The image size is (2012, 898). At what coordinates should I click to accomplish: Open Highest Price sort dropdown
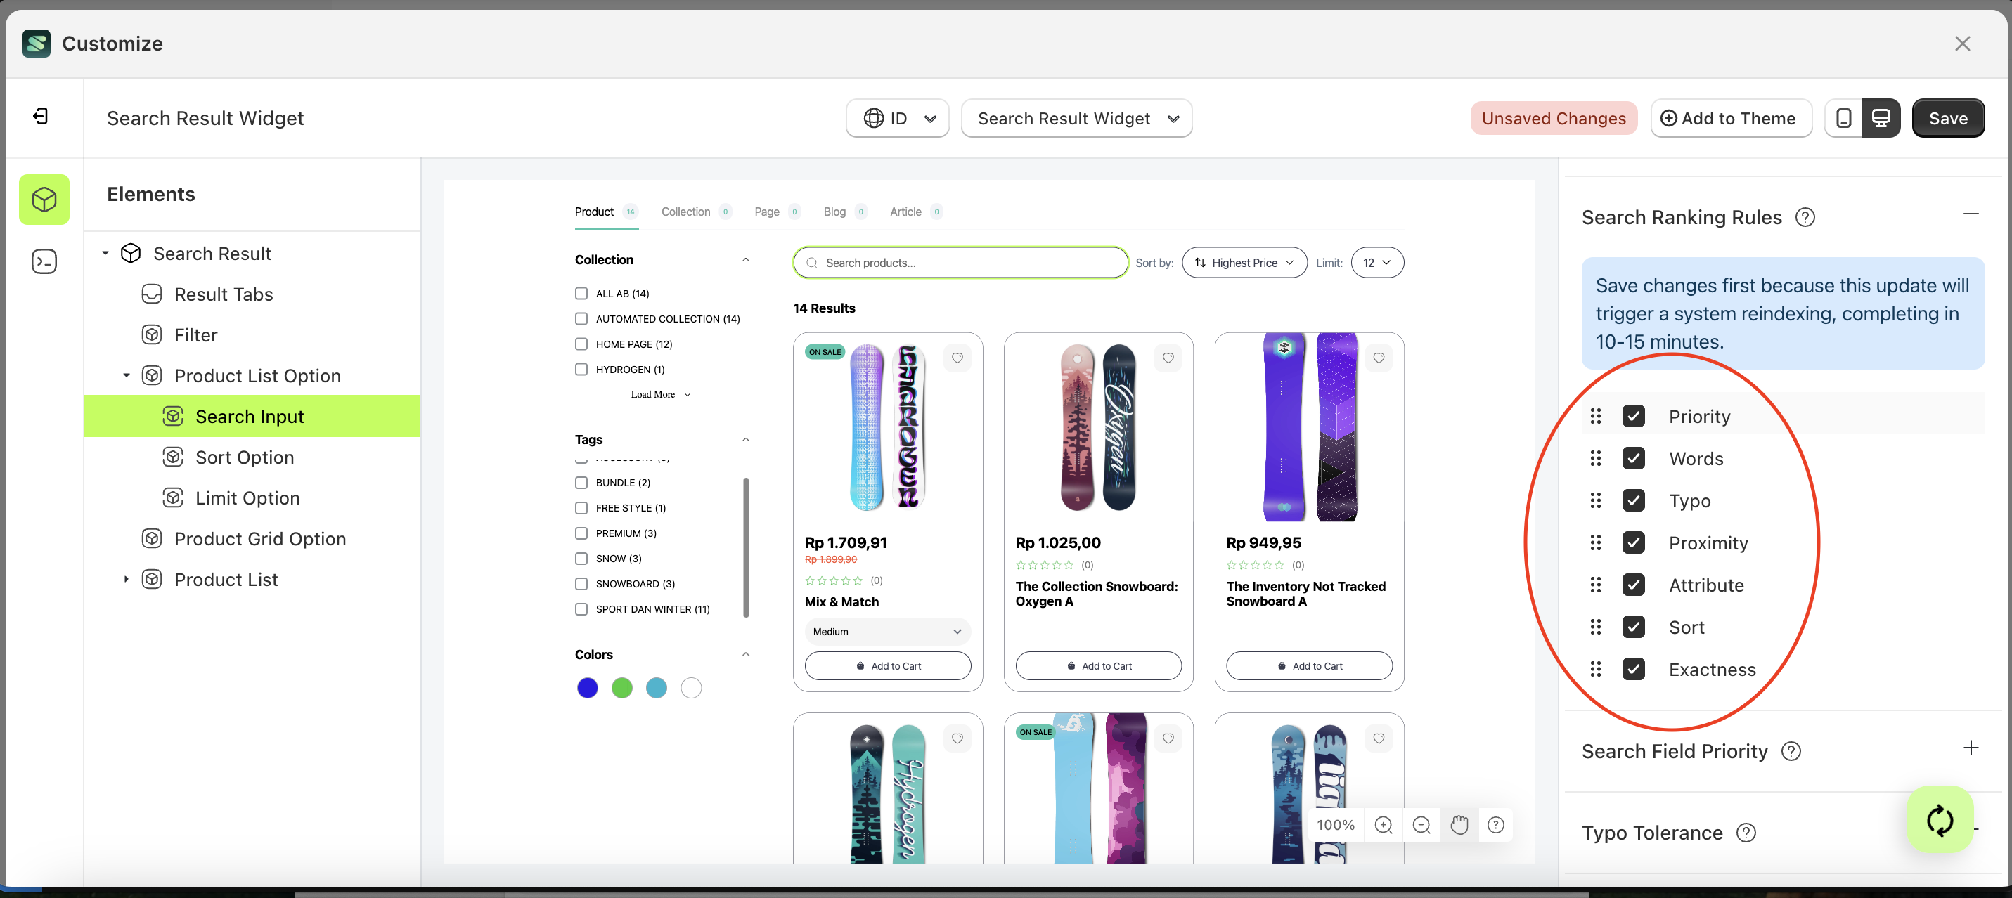pos(1244,262)
